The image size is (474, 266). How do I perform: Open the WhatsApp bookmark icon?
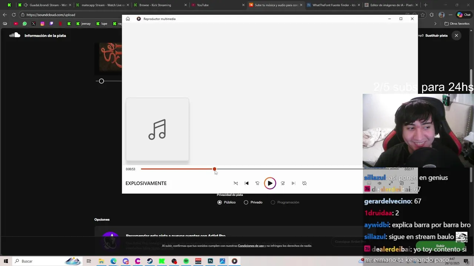[24, 24]
